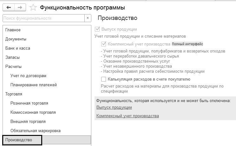Viewport: 236px width, 146px height.
Task: Select Планирование платежей subsection
Action: click(33, 85)
